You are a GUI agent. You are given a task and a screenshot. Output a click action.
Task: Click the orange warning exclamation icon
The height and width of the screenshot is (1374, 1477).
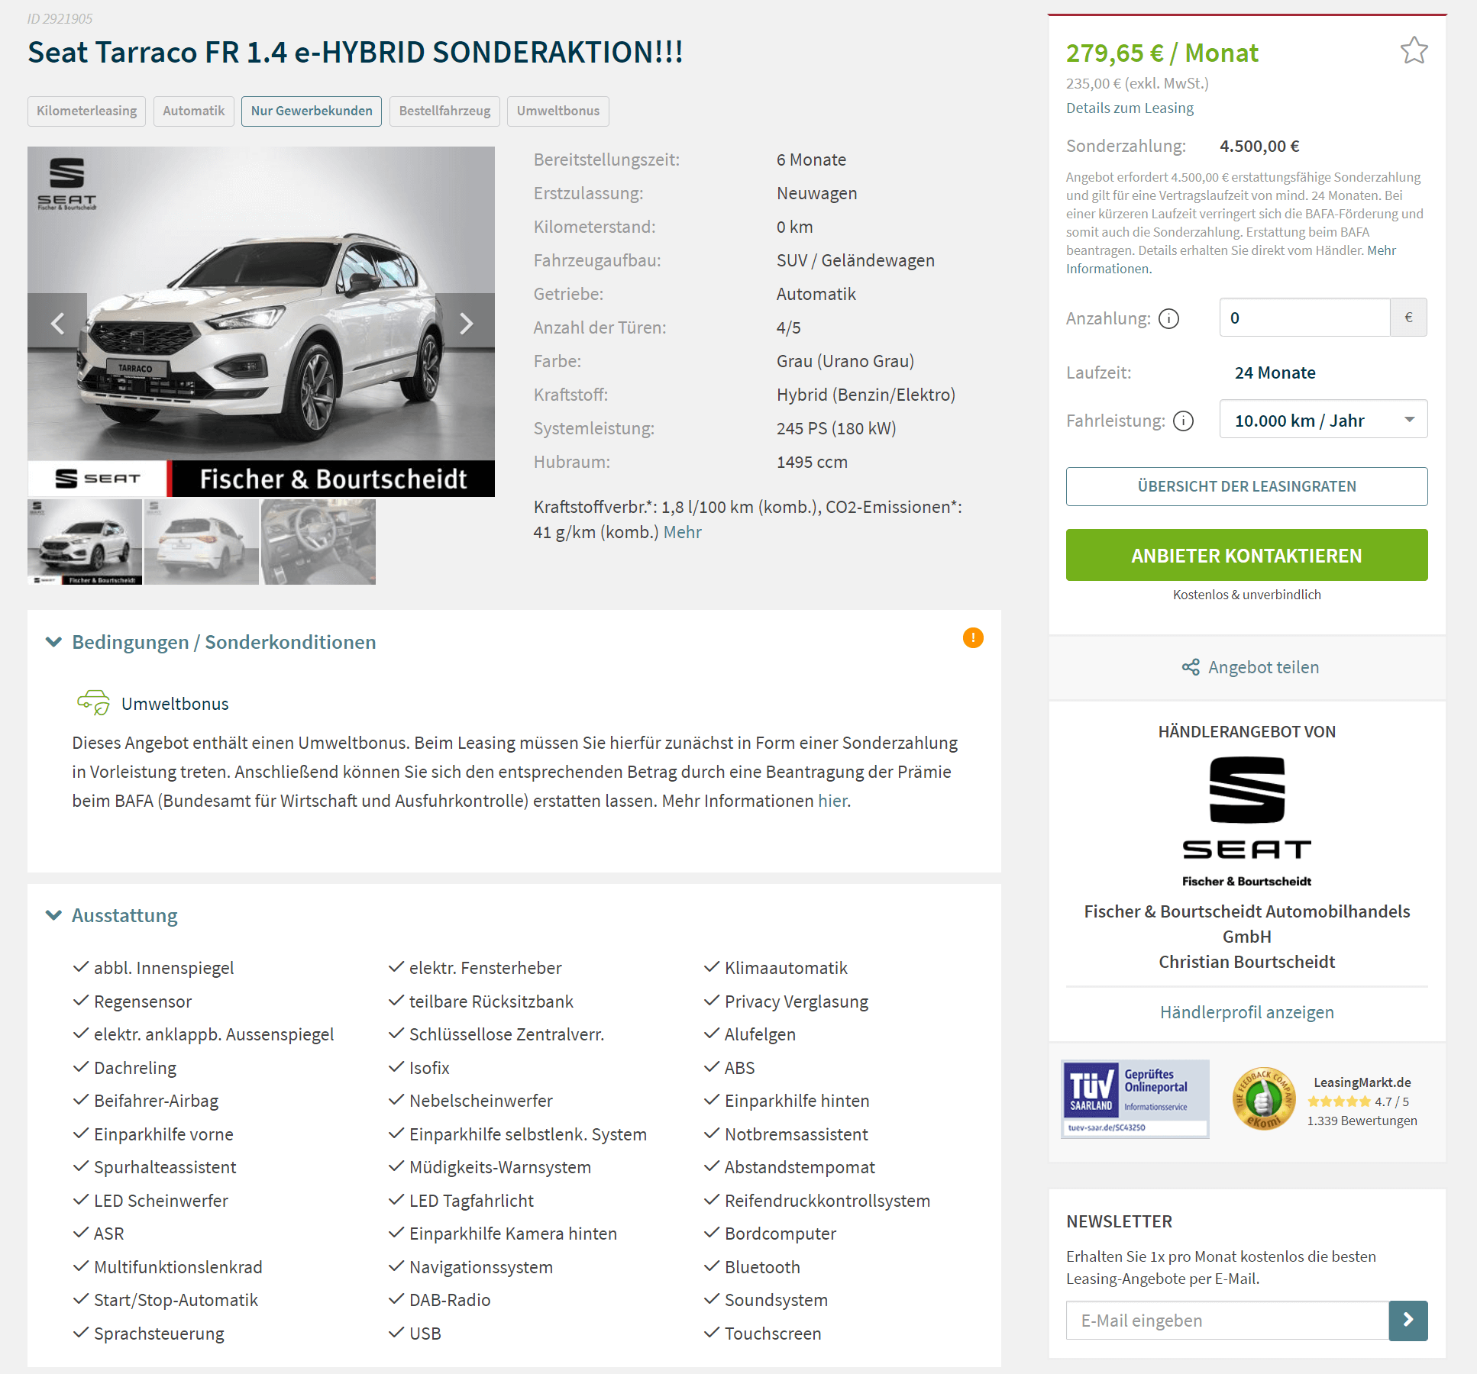[x=973, y=638]
